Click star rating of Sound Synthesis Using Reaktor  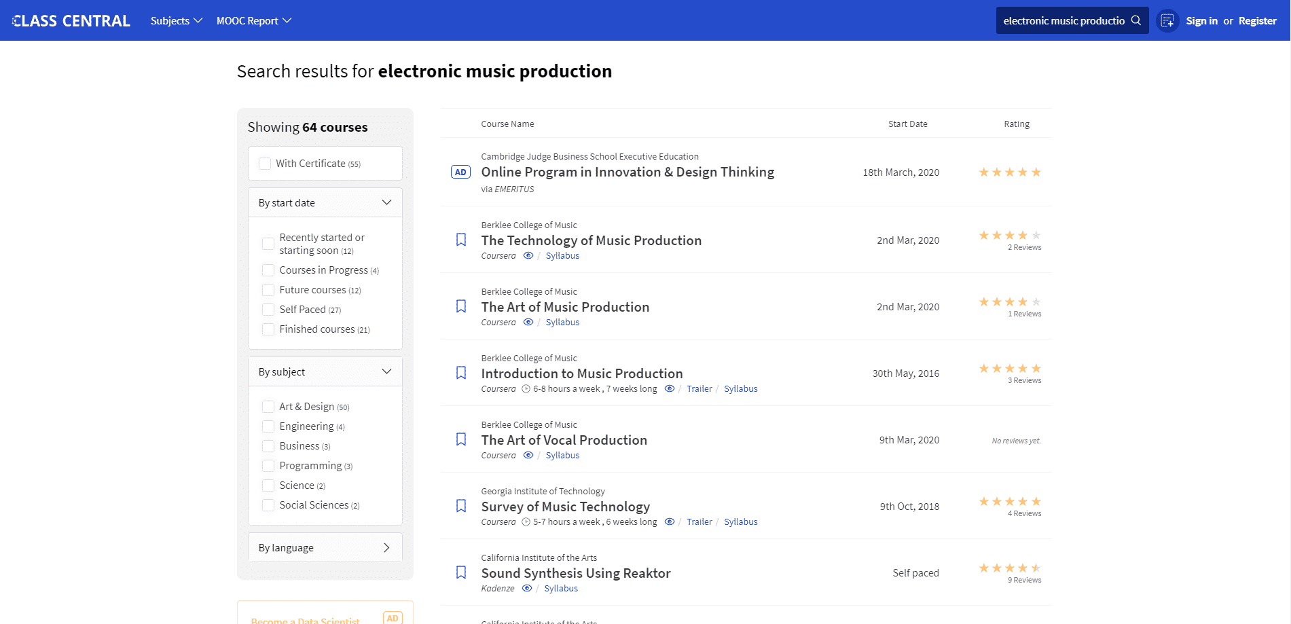point(1010,568)
